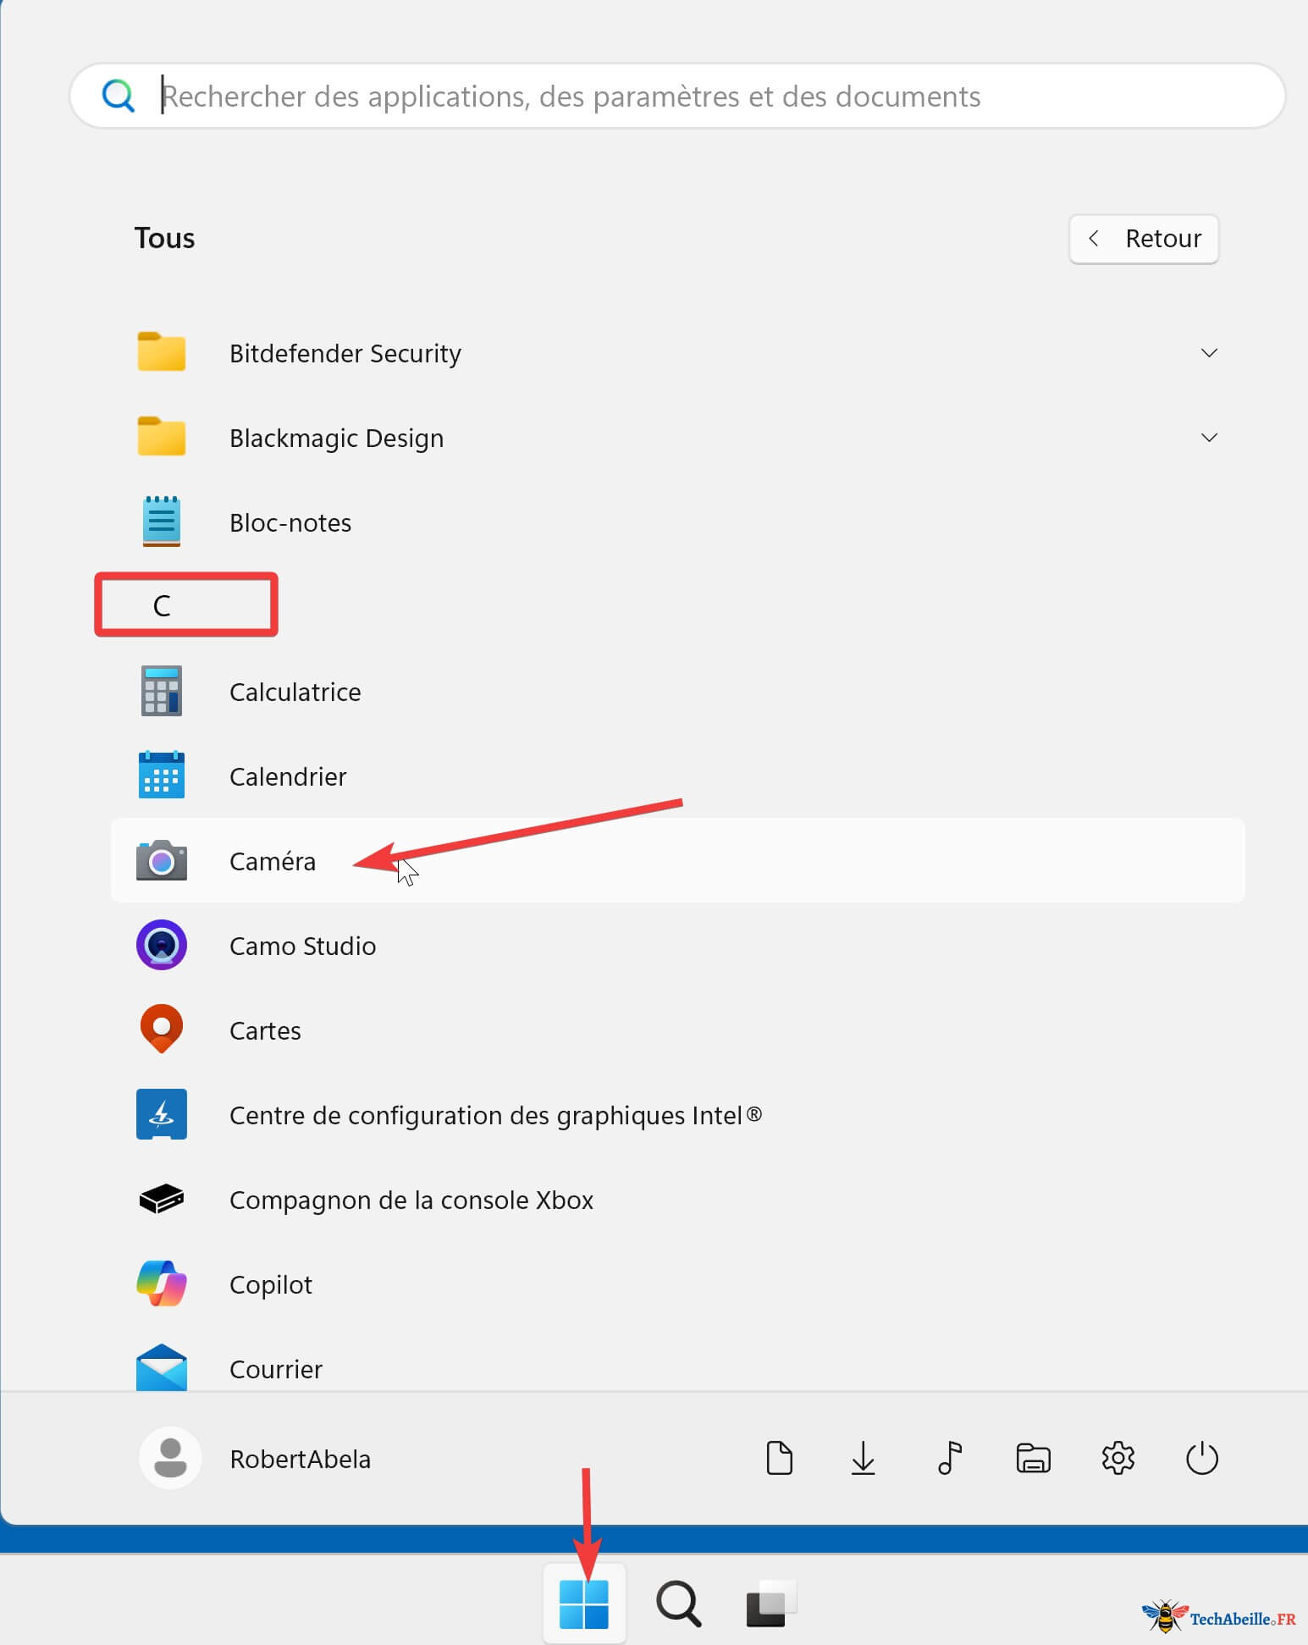Click the search magnifier in the search box
The width and height of the screenshot is (1308, 1645).
(x=118, y=96)
